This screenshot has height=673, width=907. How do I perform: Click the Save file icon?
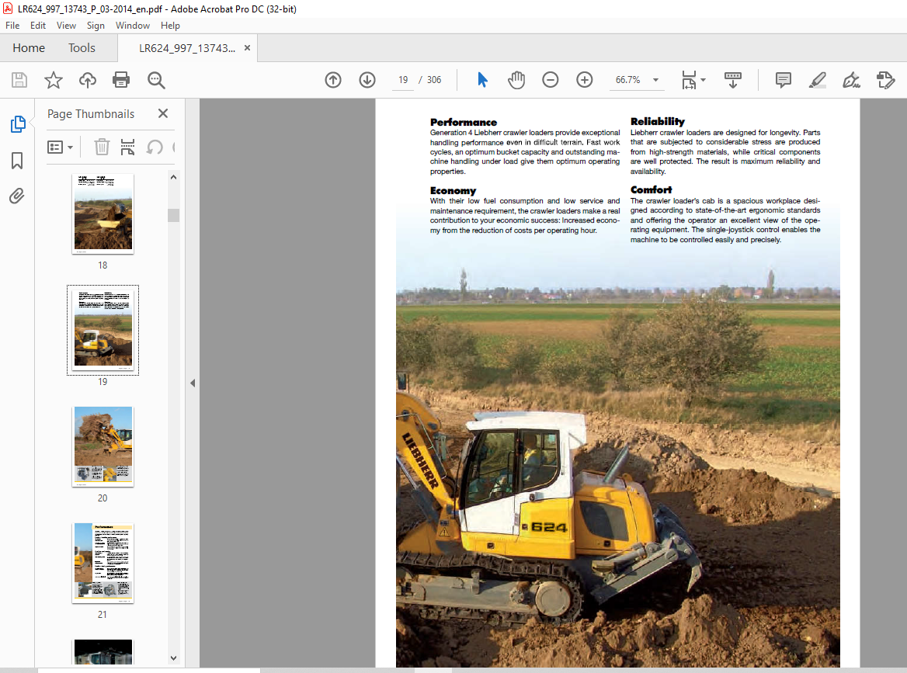point(19,80)
